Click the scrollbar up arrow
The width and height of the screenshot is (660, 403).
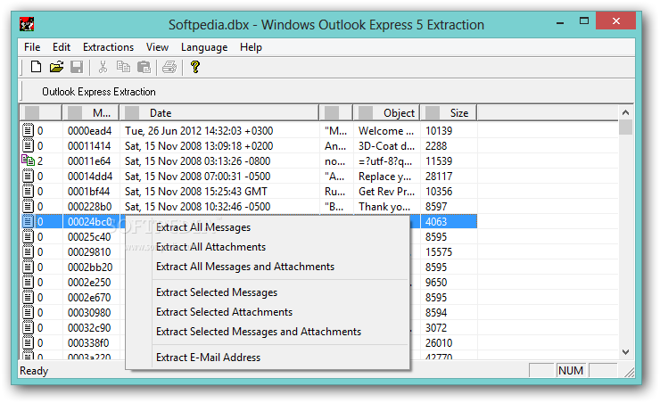tap(625, 112)
